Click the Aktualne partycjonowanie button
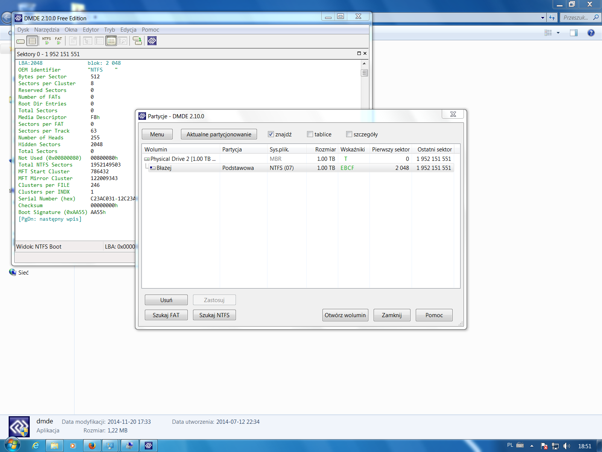The width and height of the screenshot is (602, 452). (x=219, y=134)
